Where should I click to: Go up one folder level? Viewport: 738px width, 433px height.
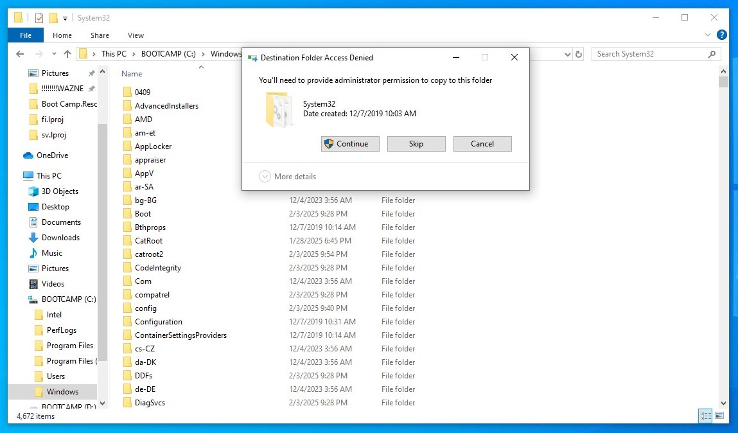pos(67,54)
